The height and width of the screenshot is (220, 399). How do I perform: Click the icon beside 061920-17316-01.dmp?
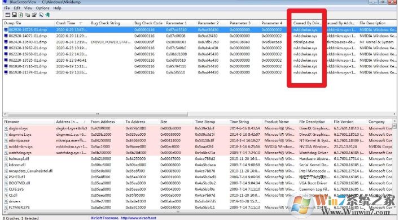tap(6, 66)
